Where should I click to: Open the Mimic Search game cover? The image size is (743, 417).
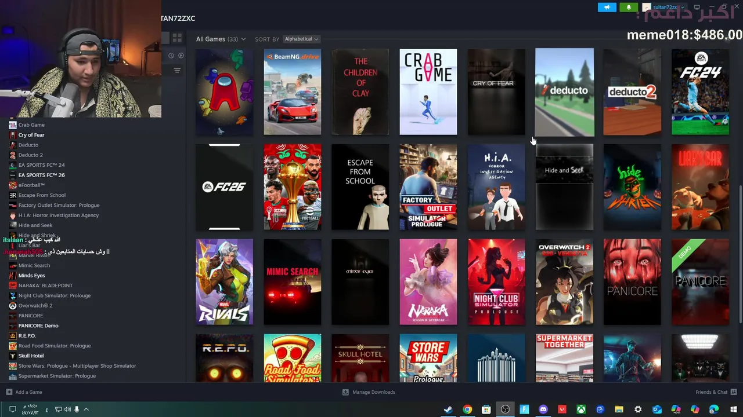point(292,281)
